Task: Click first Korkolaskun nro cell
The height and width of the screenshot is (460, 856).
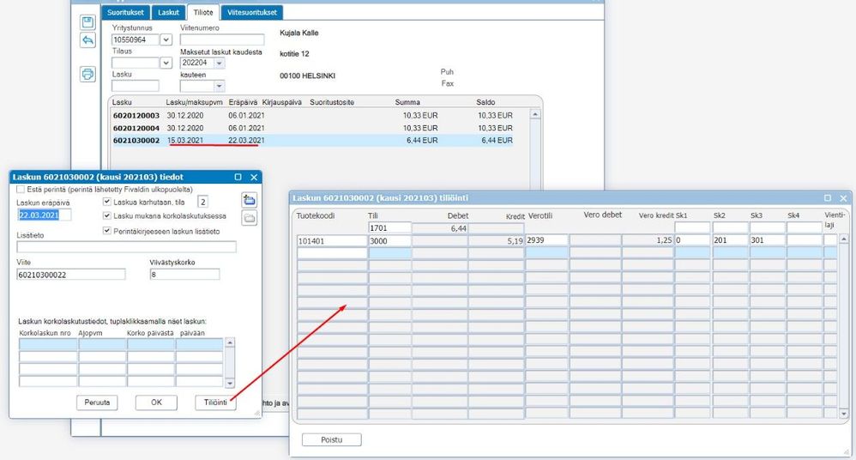Action: click(x=48, y=344)
